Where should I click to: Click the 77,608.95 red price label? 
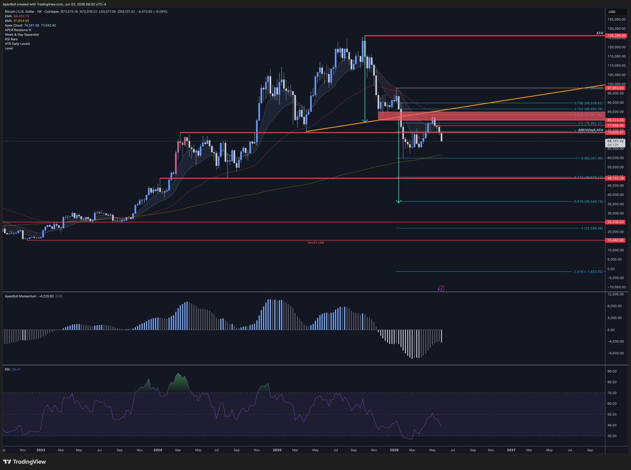coord(615,125)
